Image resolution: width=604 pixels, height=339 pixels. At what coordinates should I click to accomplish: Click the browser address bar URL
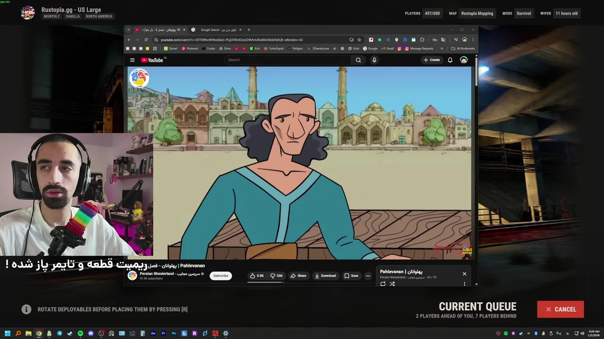[x=232, y=40]
